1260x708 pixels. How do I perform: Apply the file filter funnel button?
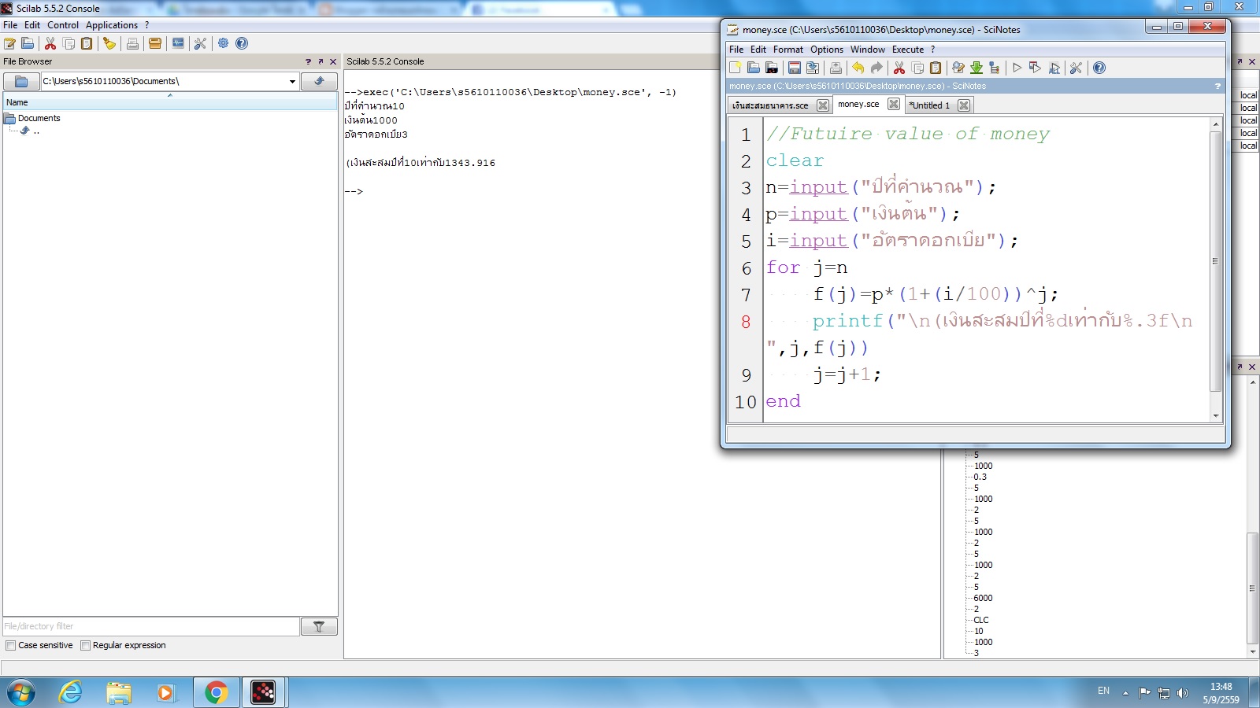click(319, 626)
